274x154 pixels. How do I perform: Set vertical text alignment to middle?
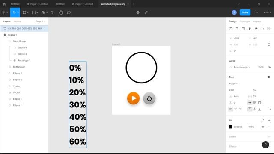click(x=255, y=109)
